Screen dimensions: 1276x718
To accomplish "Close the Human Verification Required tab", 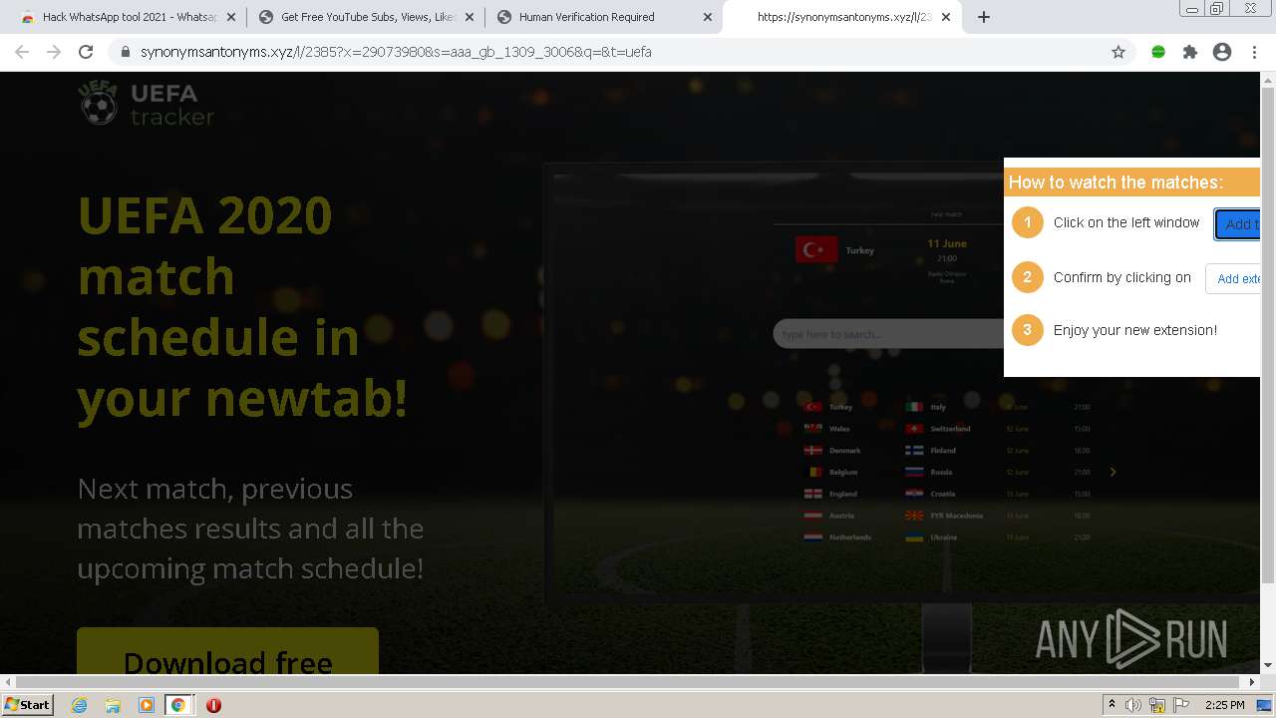I will 708,17.
